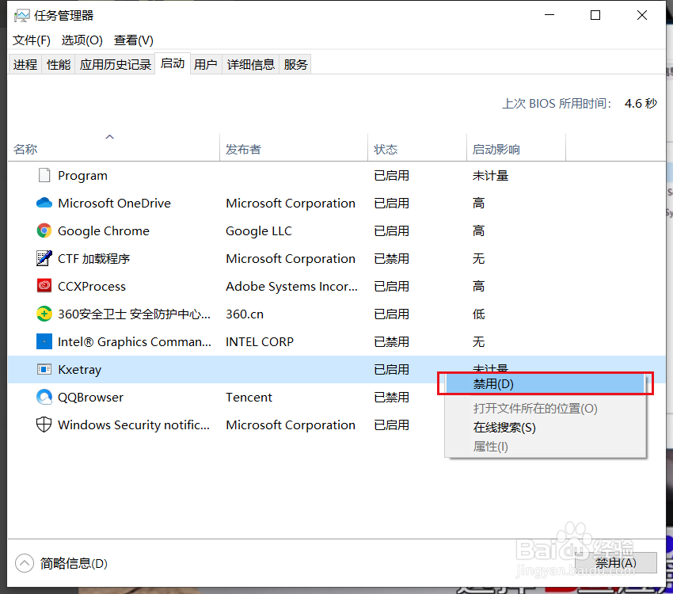
Task: Open the 选项(O) menu
Action: [82, 40]
